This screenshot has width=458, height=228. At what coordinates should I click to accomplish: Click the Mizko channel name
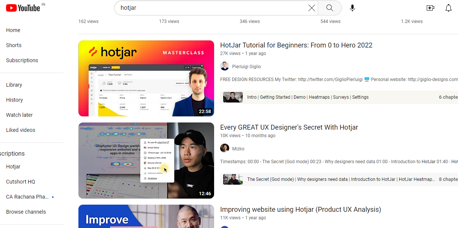238,149
